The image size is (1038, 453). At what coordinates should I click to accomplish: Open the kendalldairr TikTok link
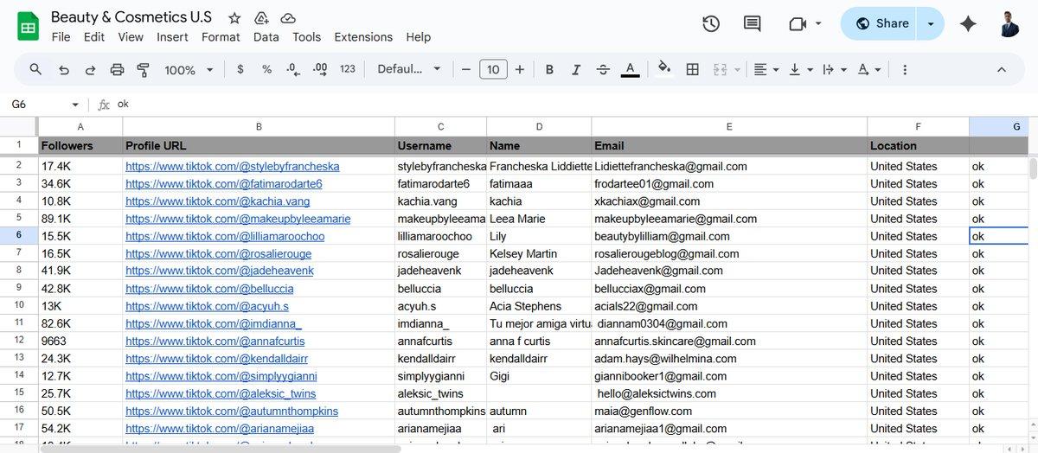[216, 358]
